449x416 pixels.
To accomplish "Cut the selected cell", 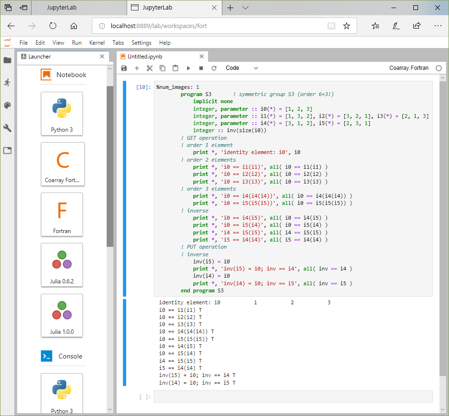I will (x=149, y=68).
